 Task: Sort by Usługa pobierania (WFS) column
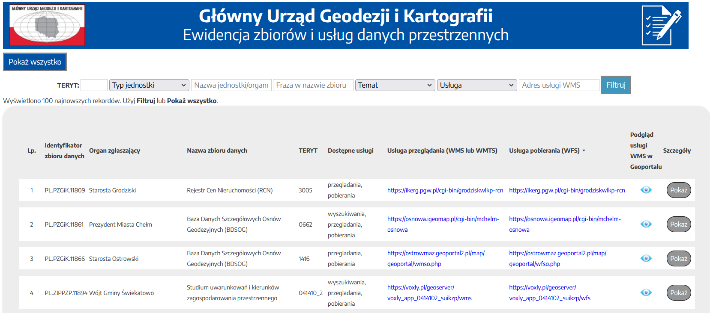544,151
